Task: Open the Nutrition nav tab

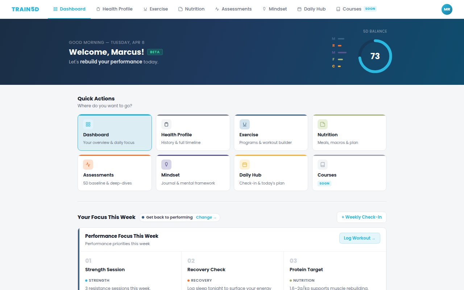Action: pos(191,9)
